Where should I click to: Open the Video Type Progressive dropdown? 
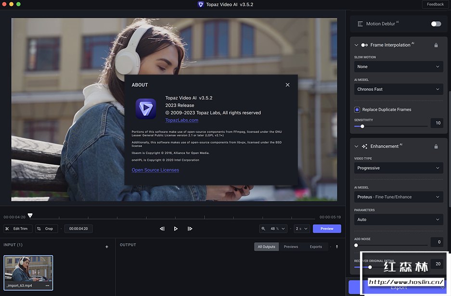point(398,168)
